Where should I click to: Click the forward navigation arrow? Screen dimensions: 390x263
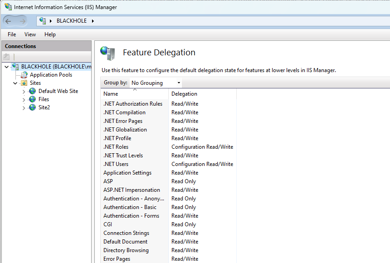(x=22, y=21)
